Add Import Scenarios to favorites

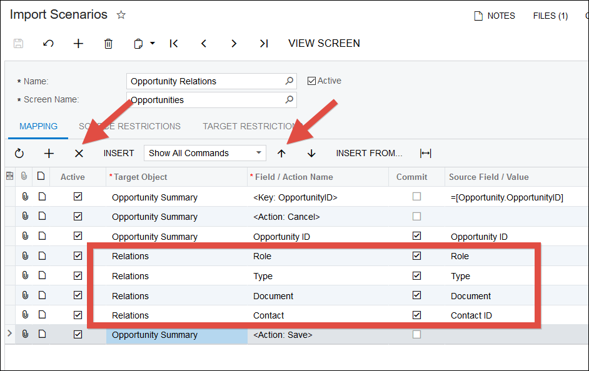click(121, 15)
